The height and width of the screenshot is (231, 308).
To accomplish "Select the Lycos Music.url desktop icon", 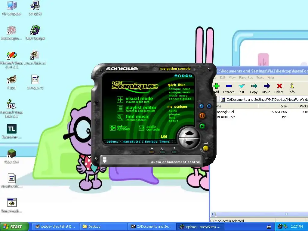I will click(x=35, y=58).
